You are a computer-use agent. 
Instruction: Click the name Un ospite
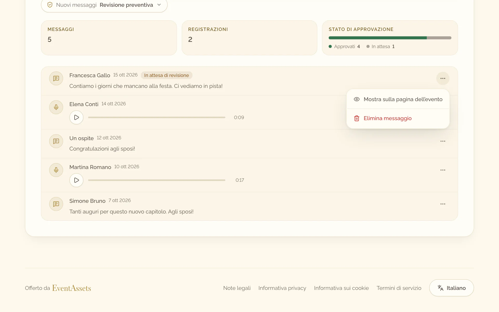(82, 138)
